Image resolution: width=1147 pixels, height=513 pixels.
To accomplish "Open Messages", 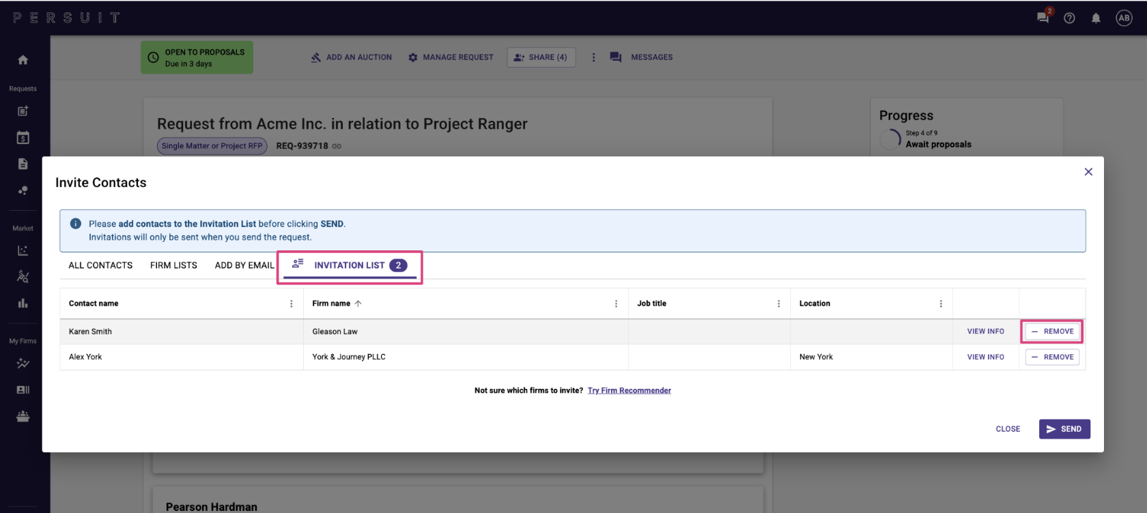I will [641, 57].
